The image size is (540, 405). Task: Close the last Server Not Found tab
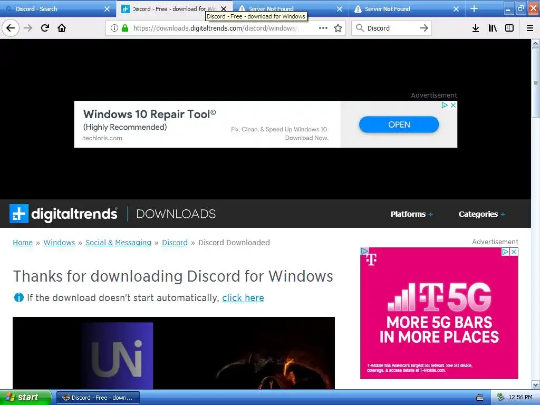pyautogui.click(x=456, y=9)
